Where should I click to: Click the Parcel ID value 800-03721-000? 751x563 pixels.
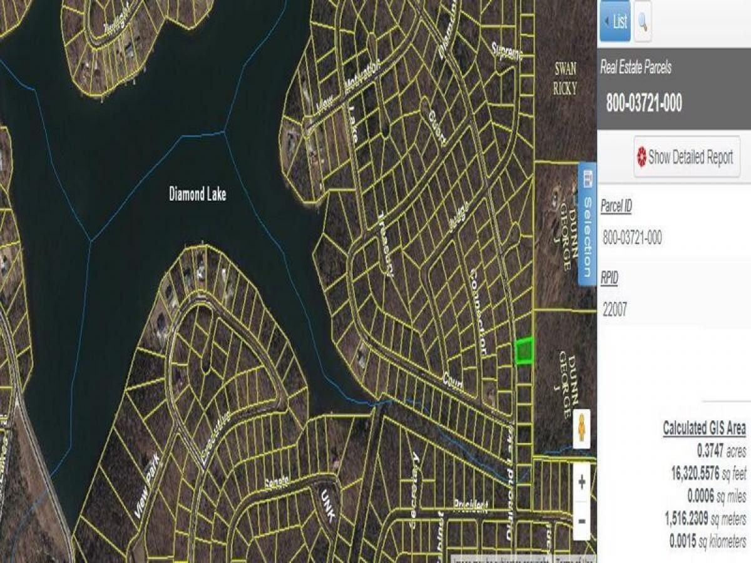632,238
